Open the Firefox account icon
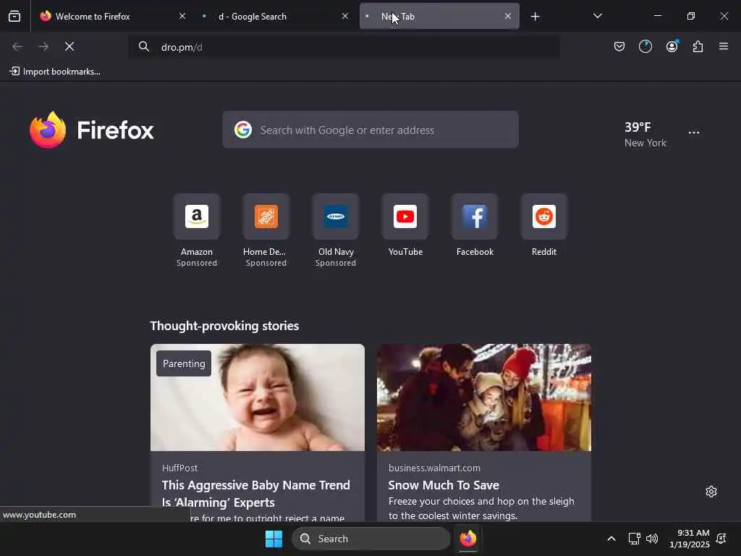The image size is (741, 556). tap(672, 46)
